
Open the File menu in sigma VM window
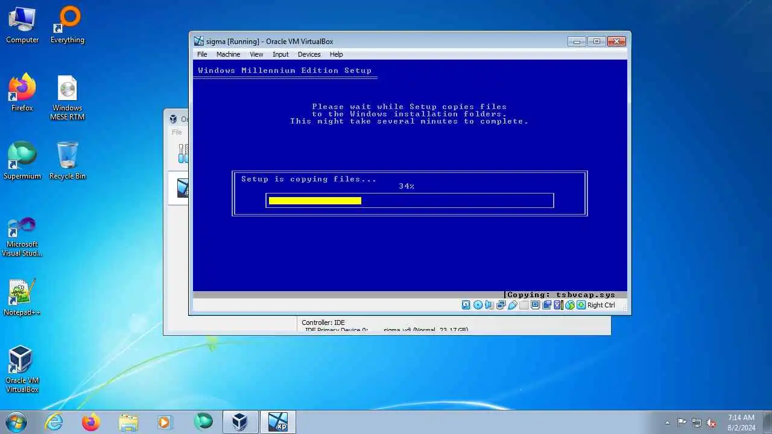pyautogui.click(x=202, y=54)
